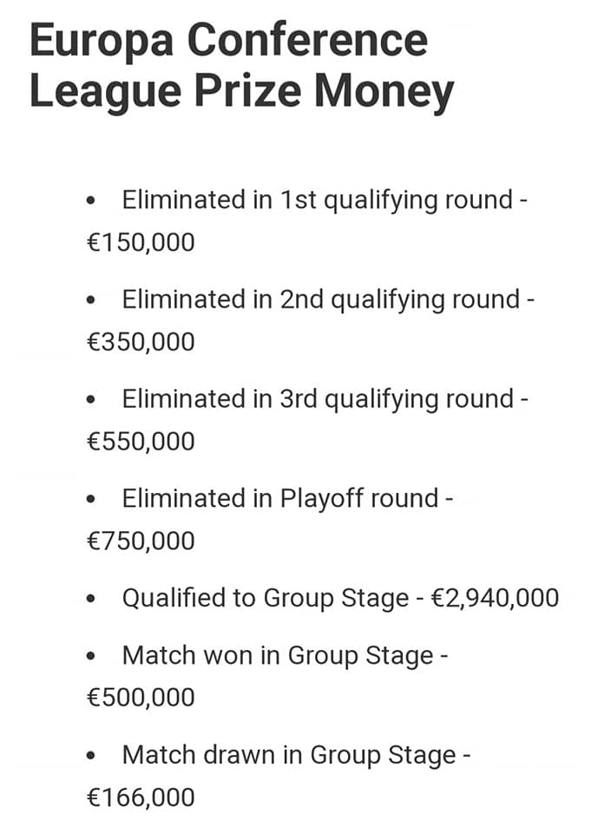591x833 pixels.
Task: Click the Europa Conference League Prize Money heading
Action: [241, 66]
